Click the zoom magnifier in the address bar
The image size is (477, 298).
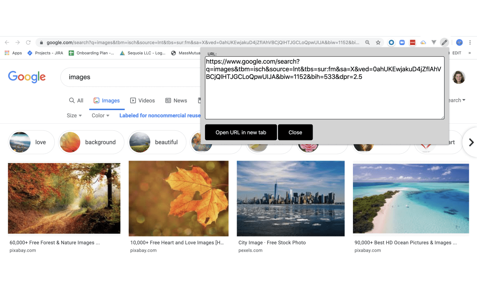[x=367, y=42]
